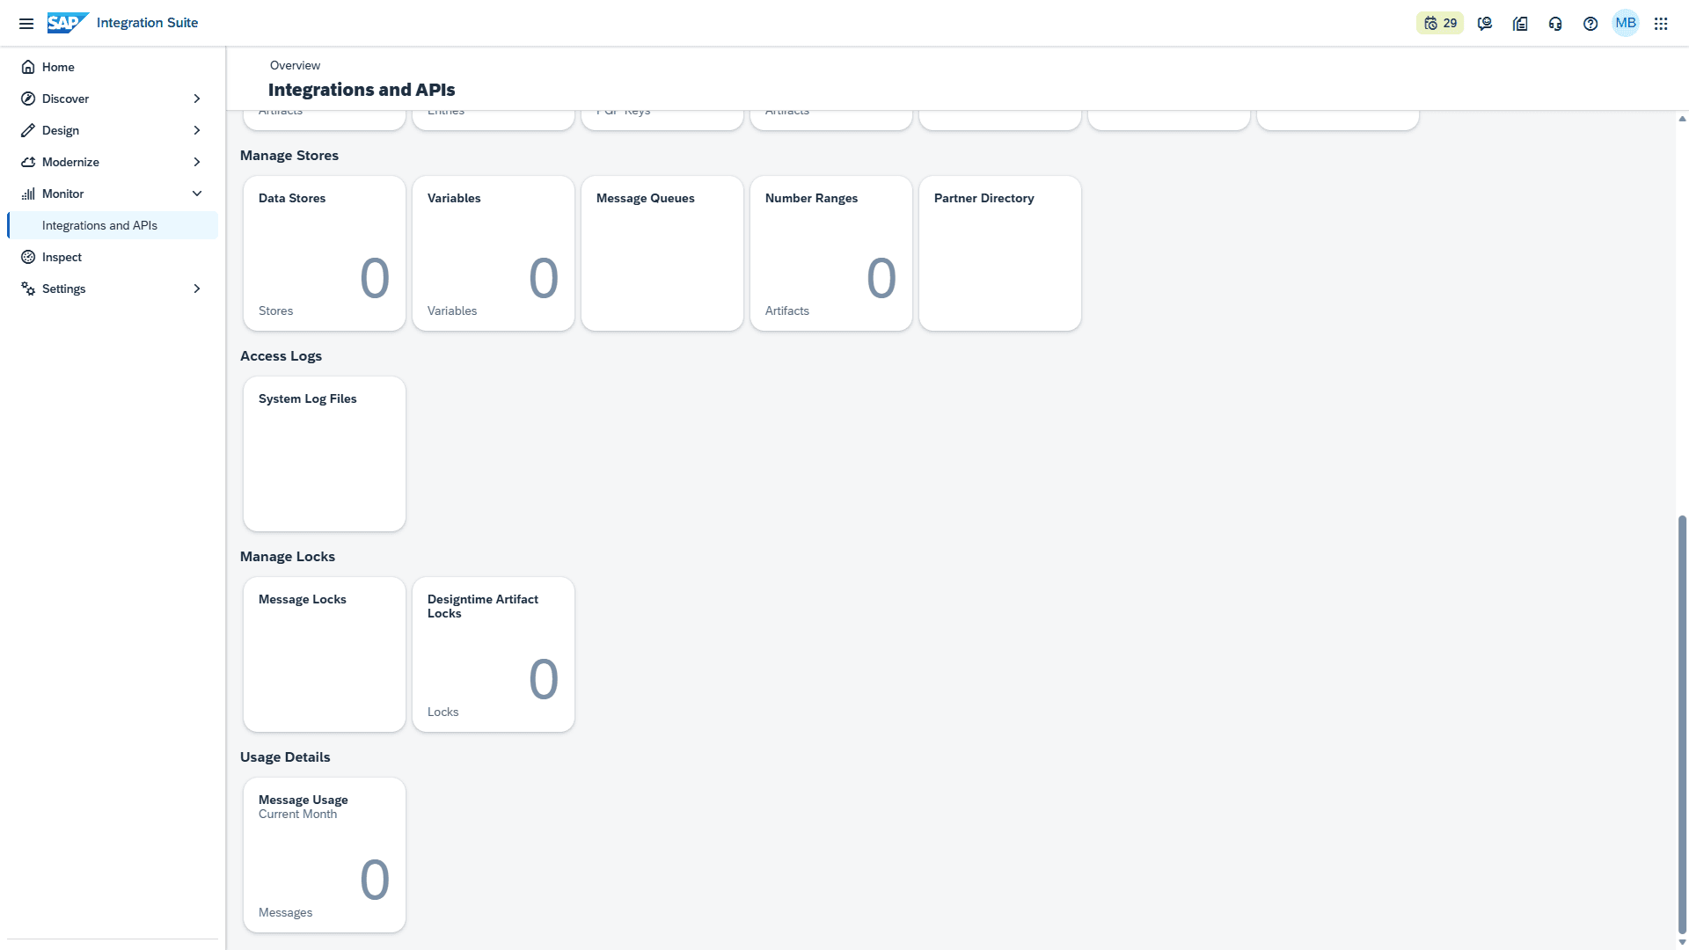Open the feedback chat icon in the header
The width and height of the screenshot is (1689, 950).
1485,24
